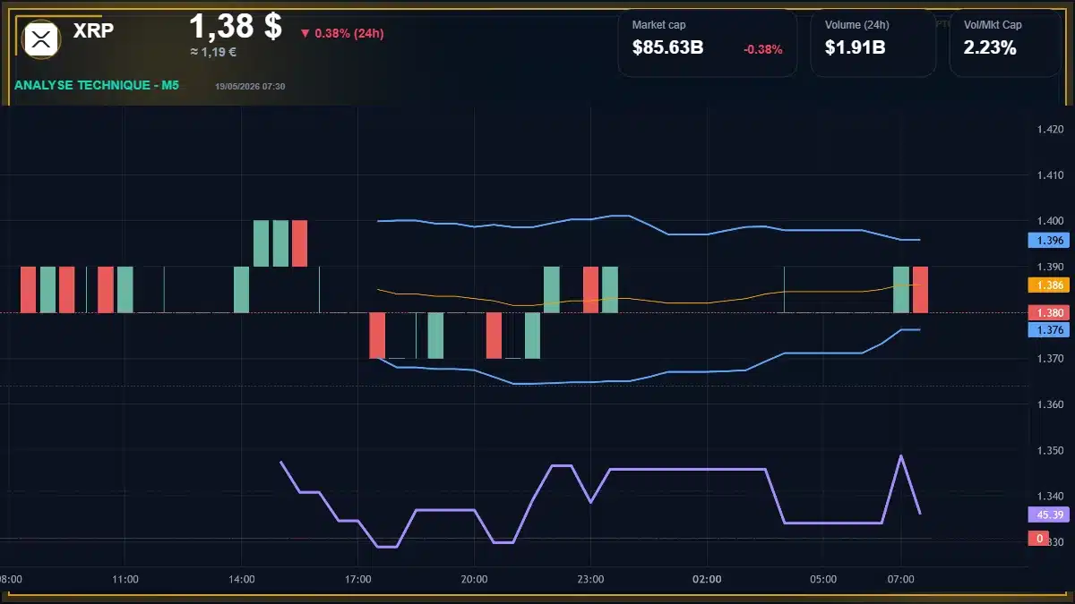Click the 1.360 price axis label
1075x604 pixels.
(x=1049, y=404)
